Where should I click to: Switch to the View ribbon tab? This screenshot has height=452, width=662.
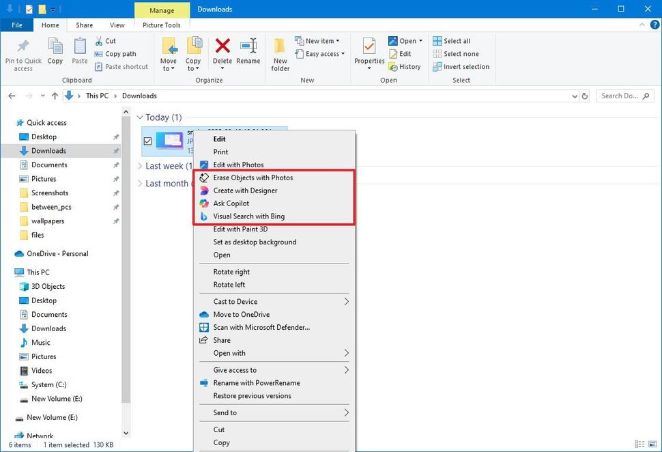pyautogui.click(x=117, y=25)
